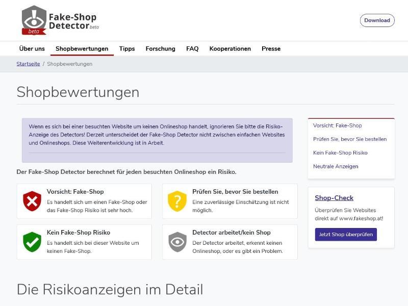Open the Presse section
The image size is (408, 306).
[271, 48]
